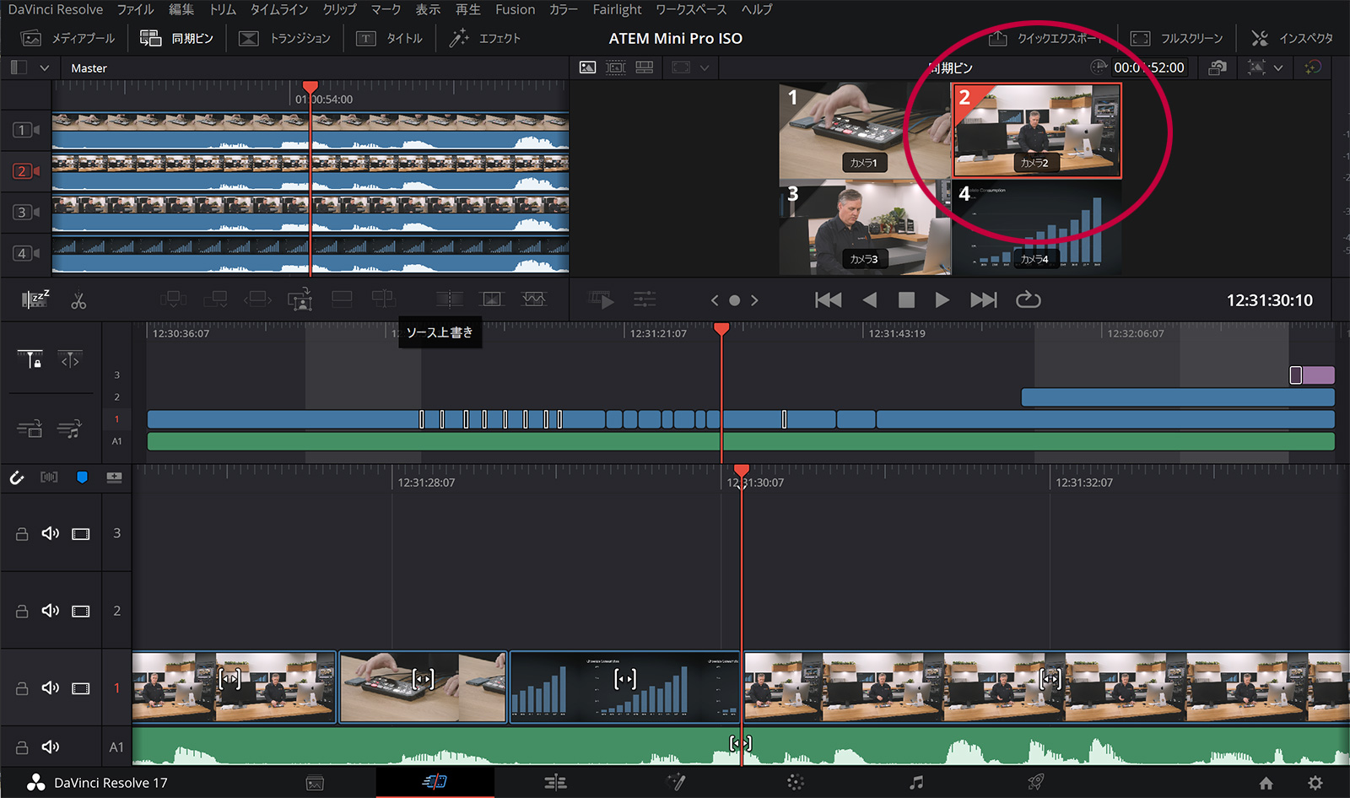Image resolution: width=1350 pixels, height=798 pixels.
Task: Click the boring detector icon
Action: tap(35, 299)
